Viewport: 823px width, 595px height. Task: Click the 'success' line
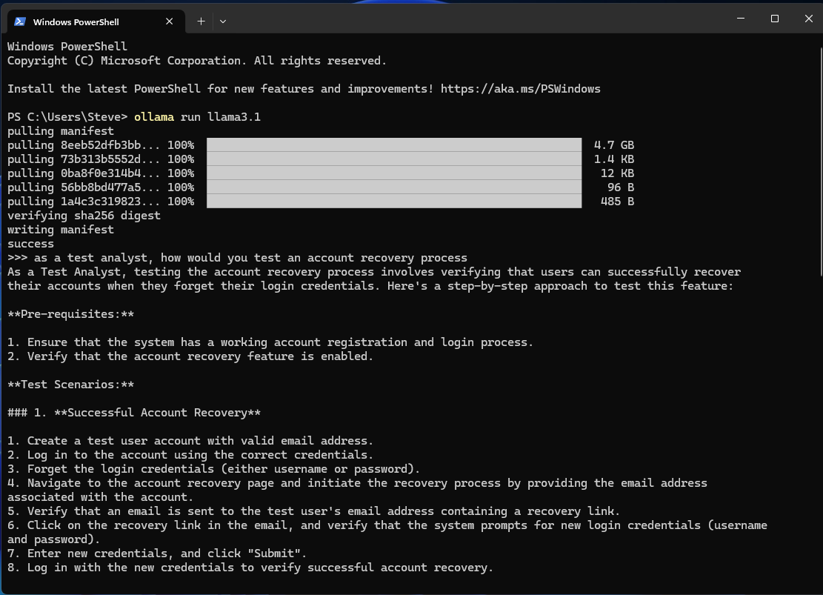click(x=30, y=245)
